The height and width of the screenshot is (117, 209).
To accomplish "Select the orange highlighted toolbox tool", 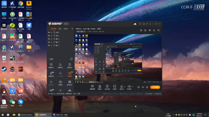I will point(69,74).
